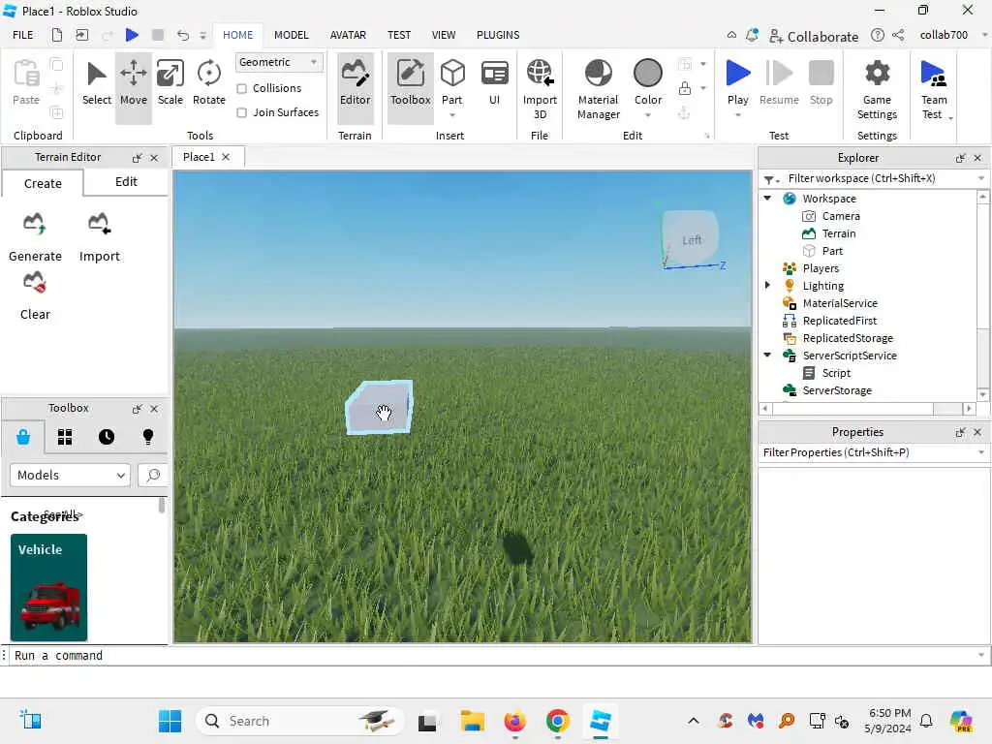Activate the Scale tool
Image resolution: width=992 pixels, height=744 pixels.
pos(170,83)
